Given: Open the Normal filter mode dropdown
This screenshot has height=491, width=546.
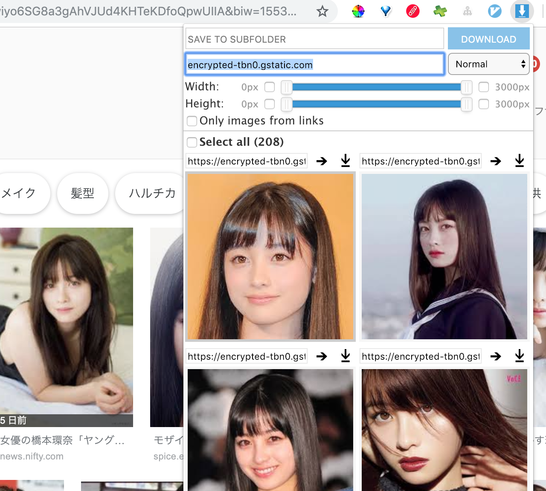Looking at the screenshot, I should pyautogui.click(x=488, y=64).
